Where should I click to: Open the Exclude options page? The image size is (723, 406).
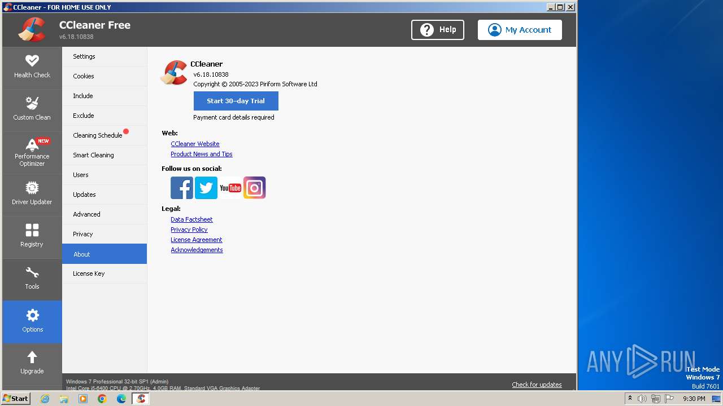(104, 116)
